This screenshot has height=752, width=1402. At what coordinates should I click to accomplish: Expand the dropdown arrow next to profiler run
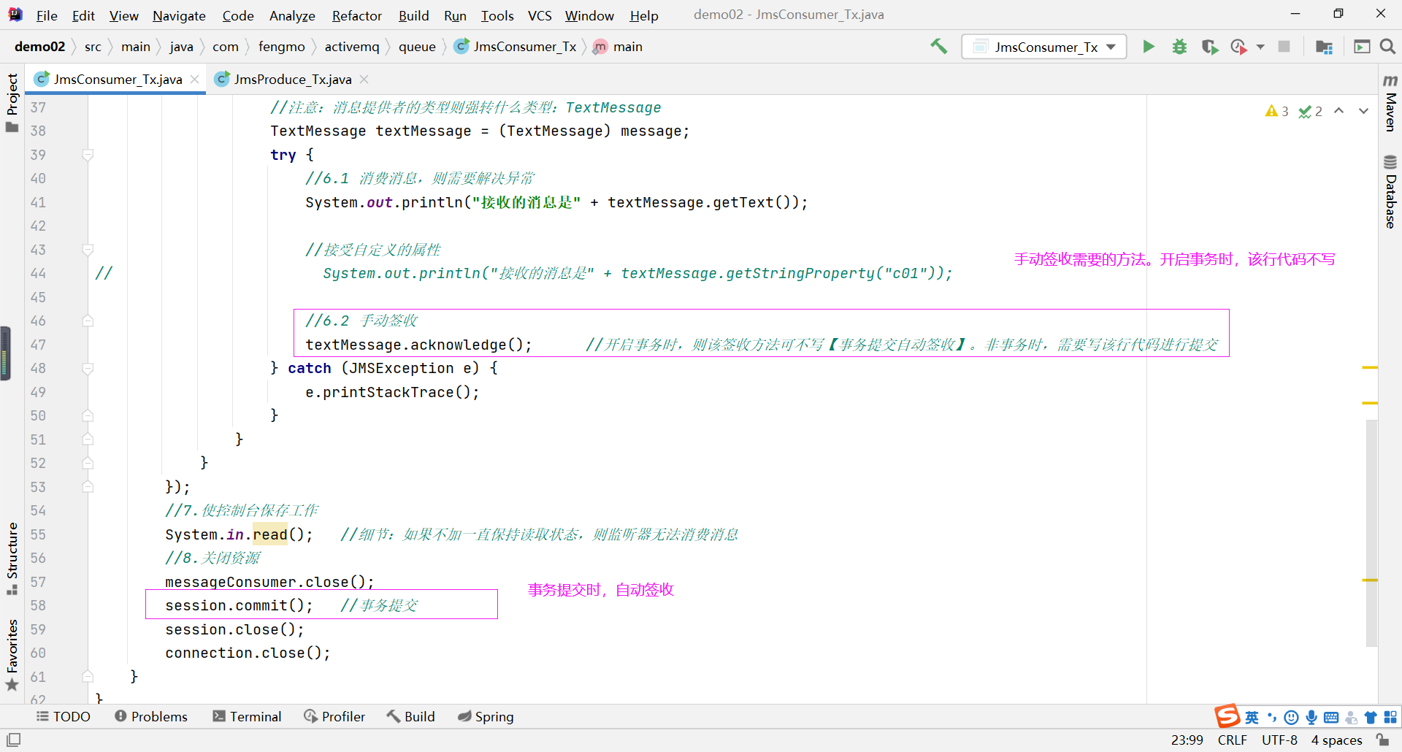[x=1260, y=47]
